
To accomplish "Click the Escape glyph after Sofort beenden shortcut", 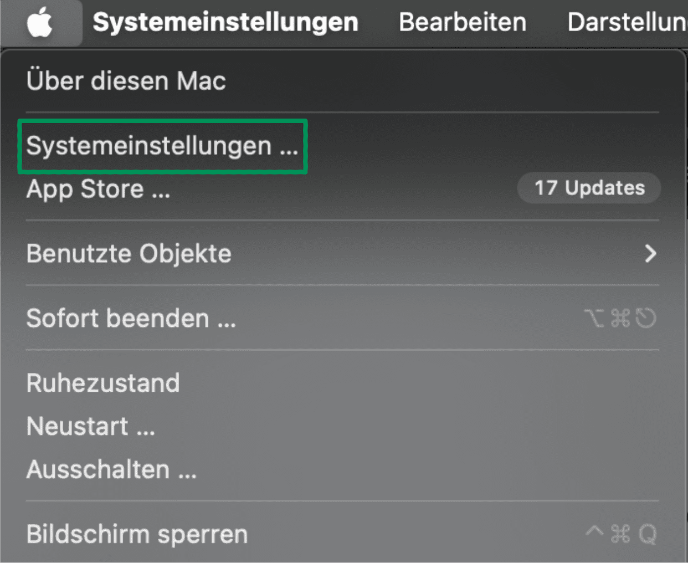I will [647, 318].
